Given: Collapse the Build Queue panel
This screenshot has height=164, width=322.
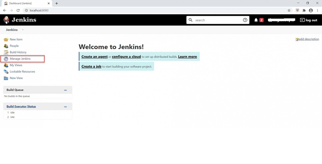Looking at the screenshot, I should click(x=65, y=90).
